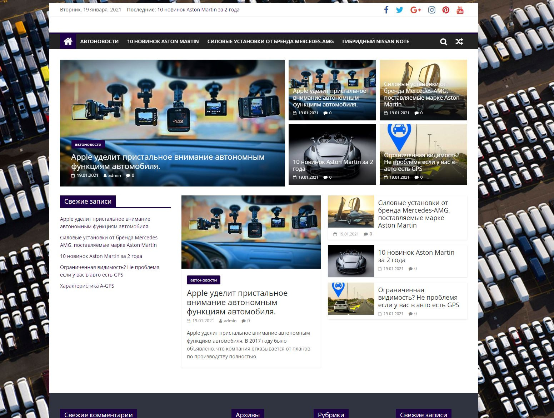
Task: Click the 19.01.2021 date in center article
Action: point(203,321)
